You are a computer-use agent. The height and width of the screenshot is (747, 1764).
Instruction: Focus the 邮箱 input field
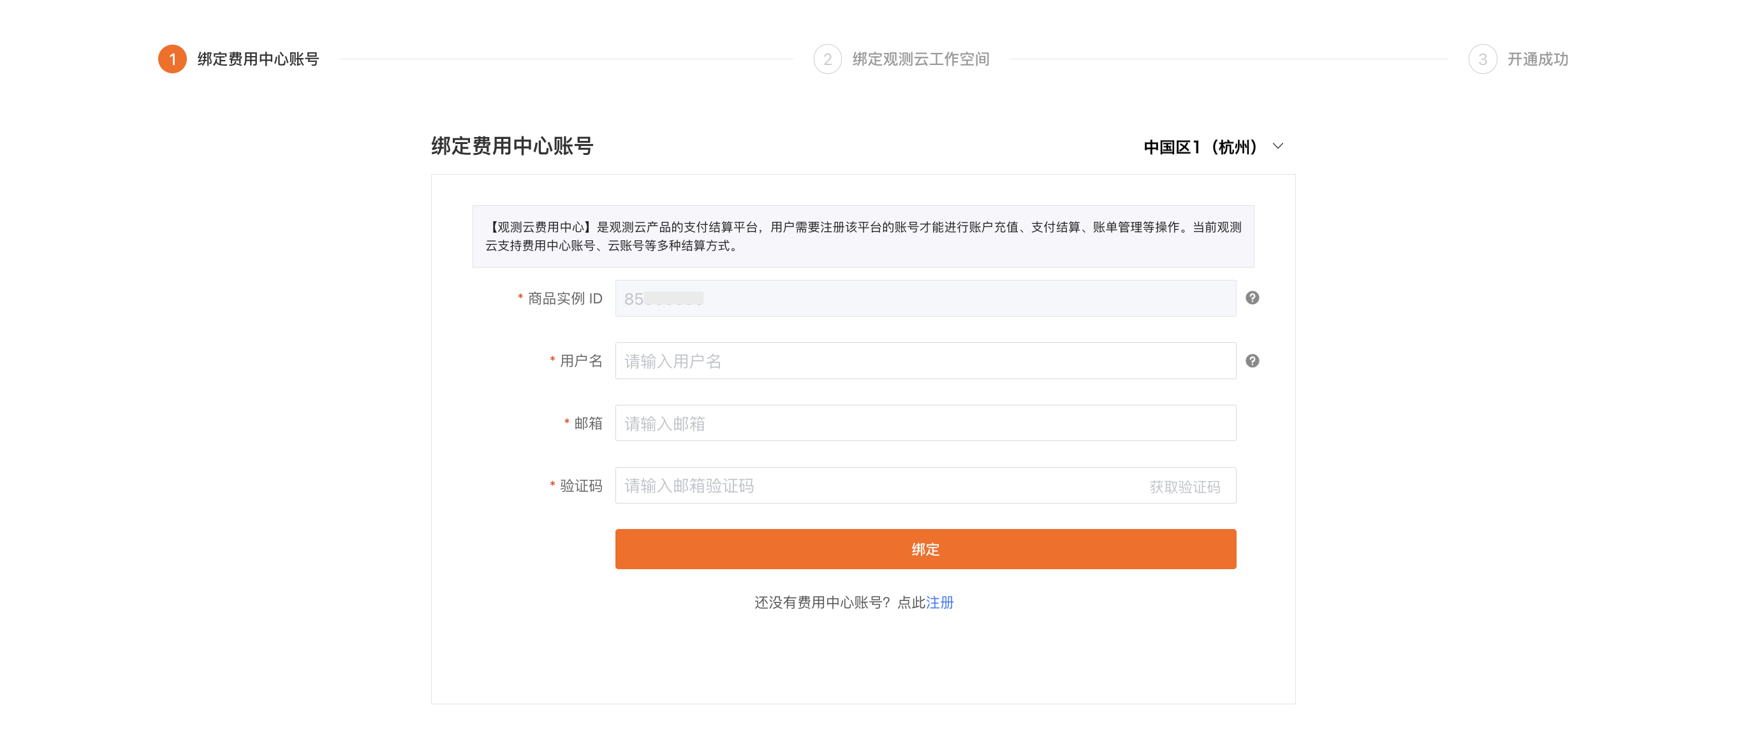(925, 423)
